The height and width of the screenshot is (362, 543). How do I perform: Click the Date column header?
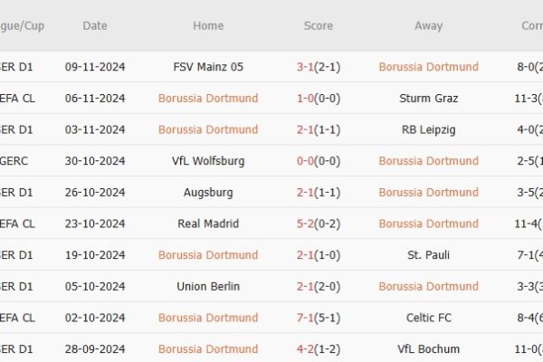(x=95, y=26)
